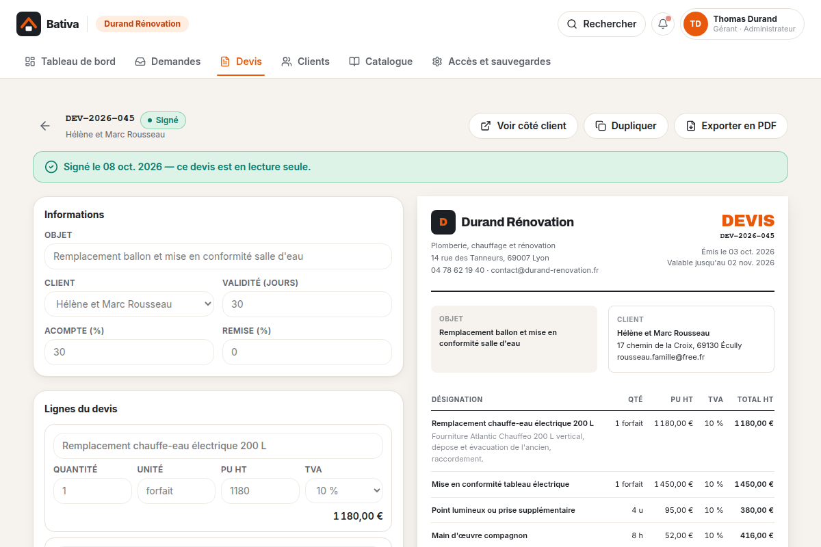Screen dimensions: 821x547
Task: Click the Durand Rénovation company badge in the header
Action: coord(142,24)
